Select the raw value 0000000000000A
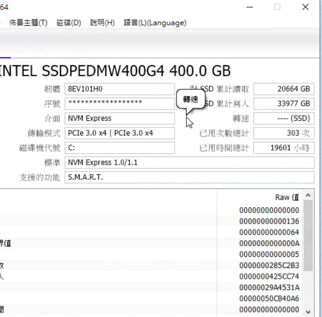 click(269, 243)
